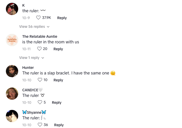Open CAND!CE's profile picture
This screenshot has width=182, height=128.
click(12, 94)
